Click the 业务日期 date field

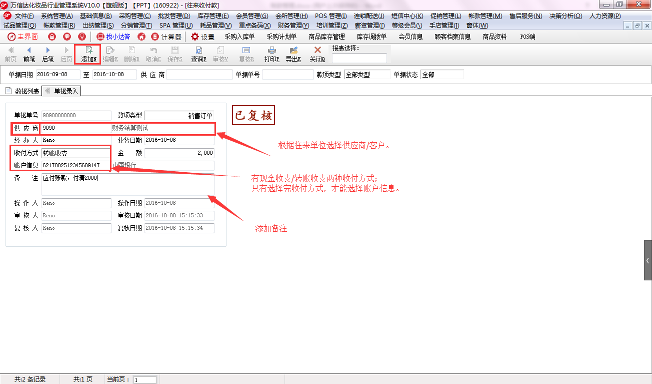[179, 140]
